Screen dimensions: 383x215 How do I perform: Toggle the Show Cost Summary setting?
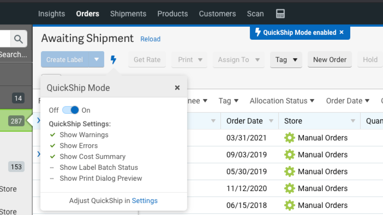(87, 157)
